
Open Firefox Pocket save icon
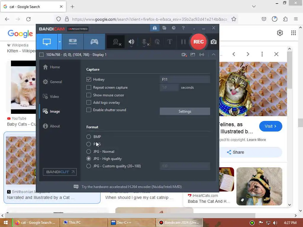pyautogui.click(x=264, y=19)
